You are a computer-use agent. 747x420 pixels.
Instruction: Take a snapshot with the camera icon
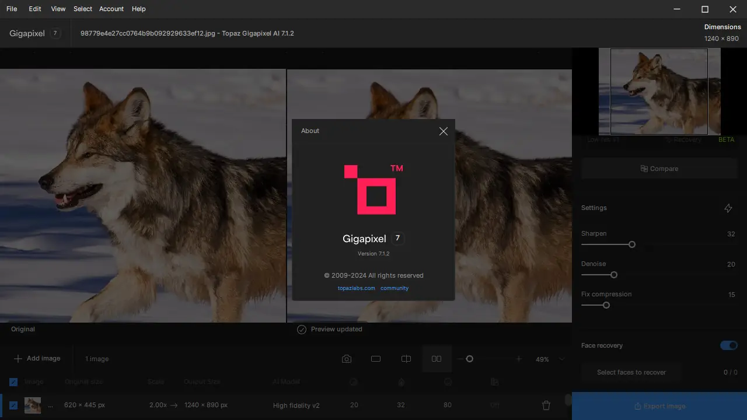click(347, 359)
